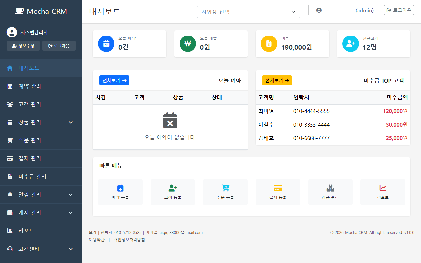Click the home icon next to 대시보드

click(x=10, y=68)
